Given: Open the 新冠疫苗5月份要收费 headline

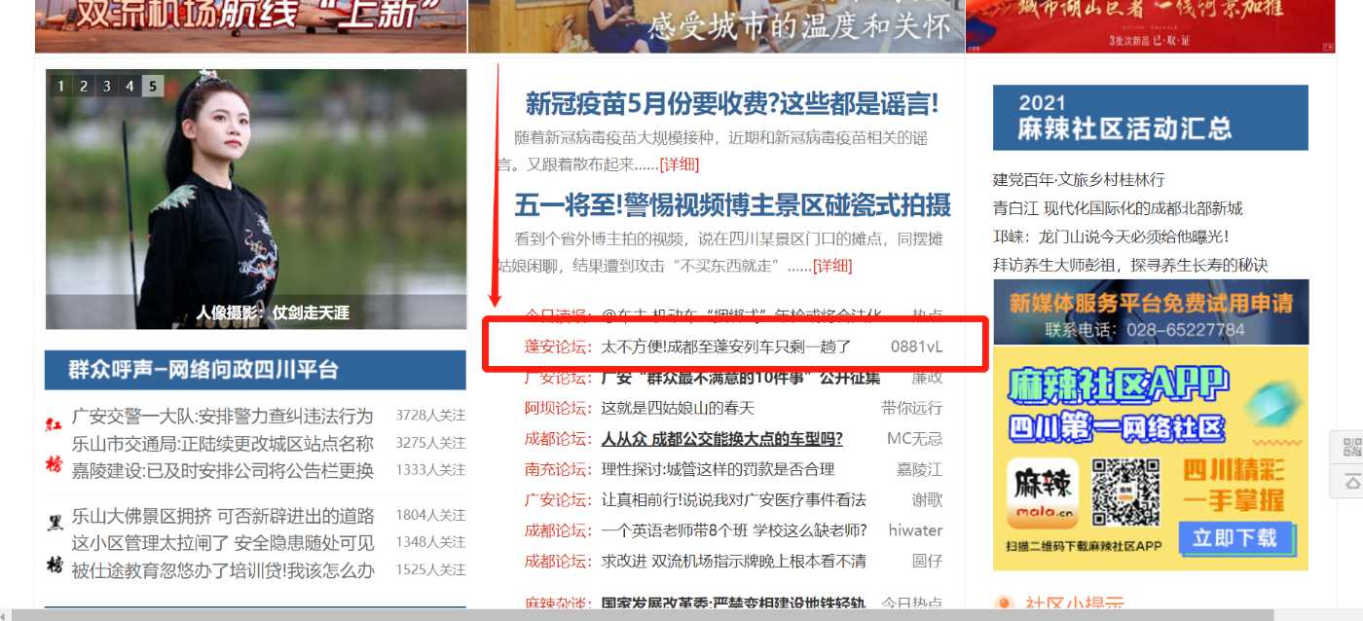Looking at the screenshot, I should pos(731,103).
